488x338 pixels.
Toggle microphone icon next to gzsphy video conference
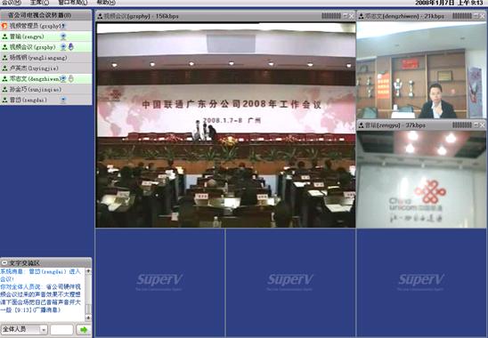71,47
